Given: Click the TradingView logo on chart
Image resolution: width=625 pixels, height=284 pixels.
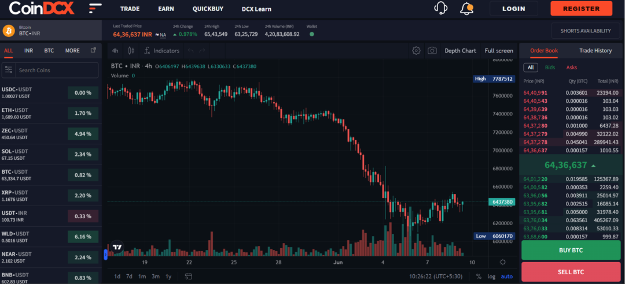Looking at the screenshot, I should [117, 247].
